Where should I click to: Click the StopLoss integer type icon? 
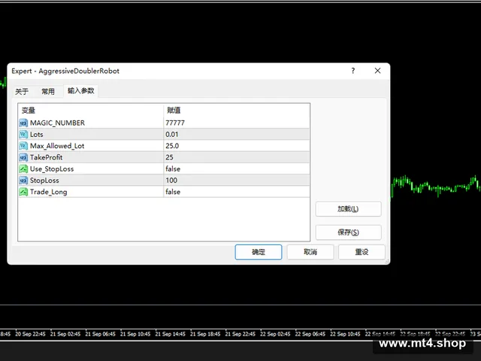coord(23,180)
